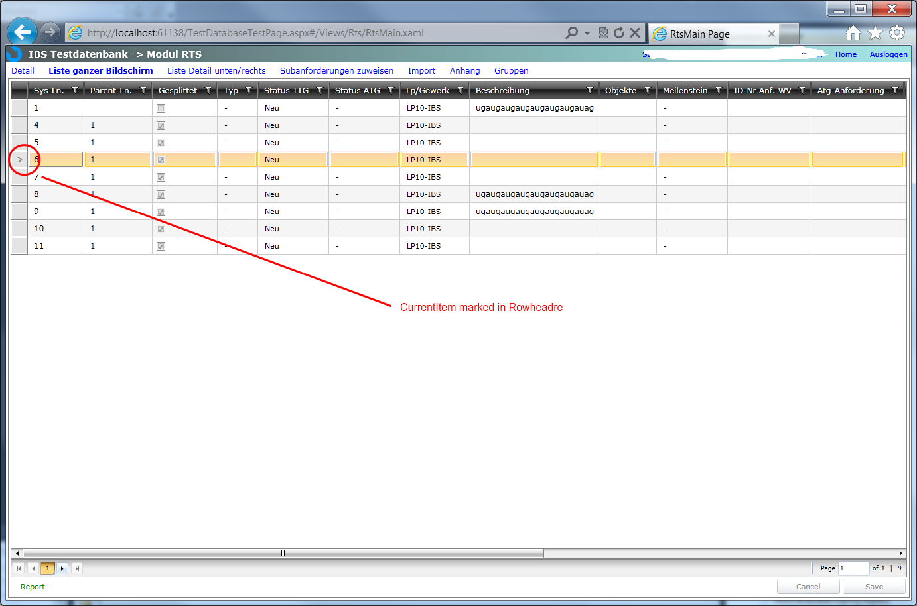Click the Page number input field

coord(854,568)
